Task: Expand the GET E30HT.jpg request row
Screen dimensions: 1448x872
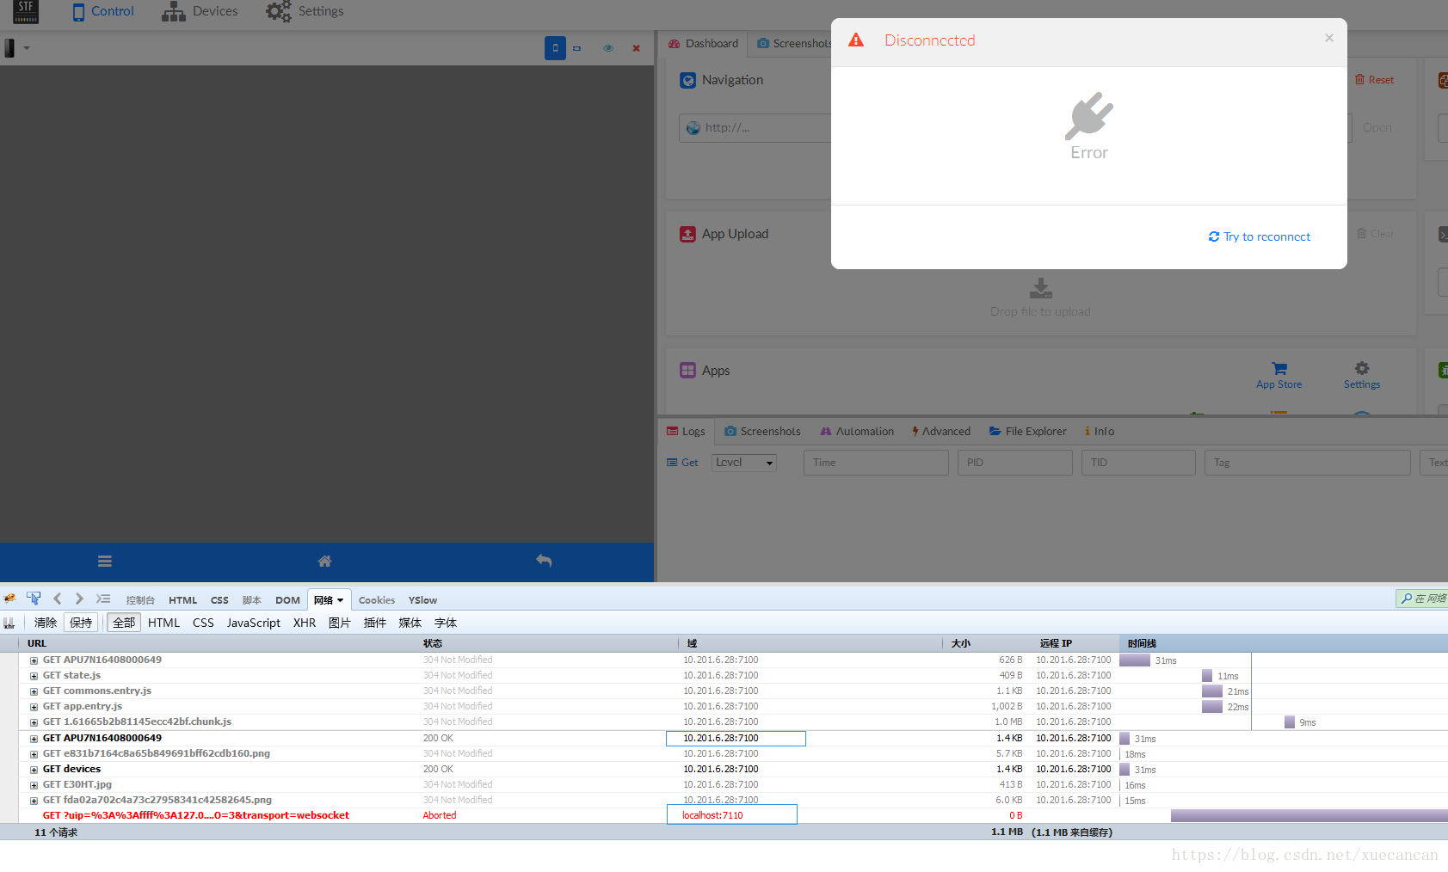Action: 34,785
